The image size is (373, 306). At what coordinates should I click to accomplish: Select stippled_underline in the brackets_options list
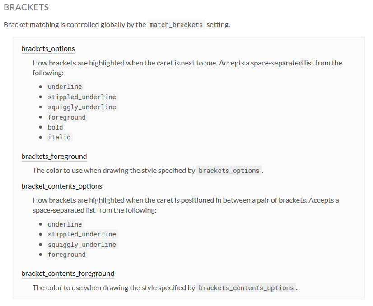tap(82, 97)
